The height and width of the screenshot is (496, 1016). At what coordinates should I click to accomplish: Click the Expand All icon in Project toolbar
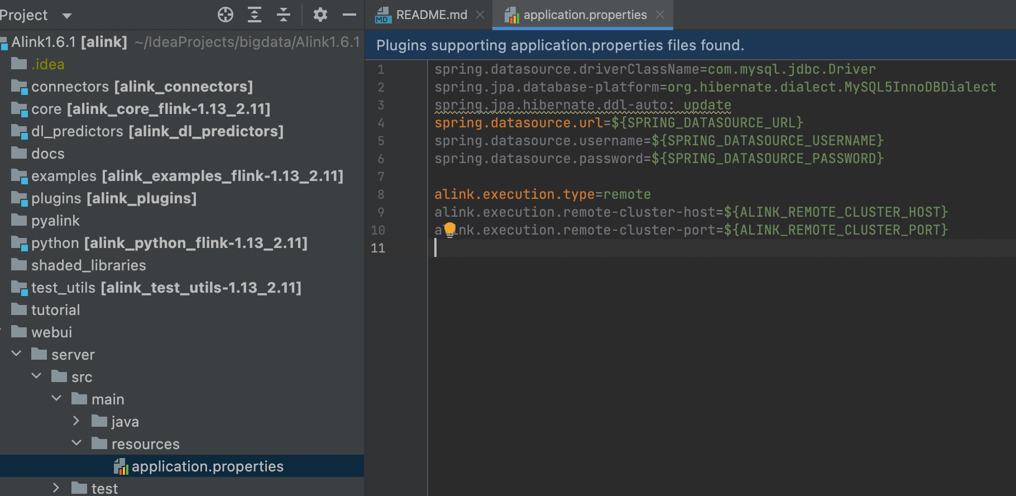click(255, 15)
